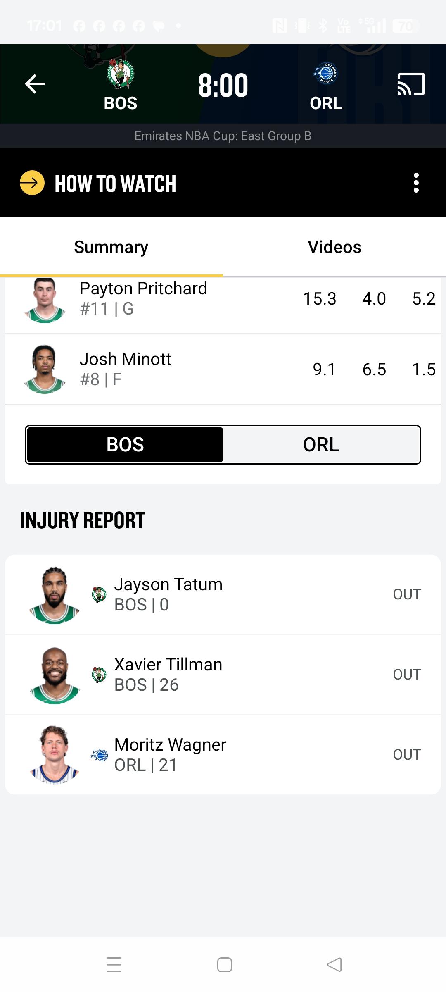
Task: Tap the back arrow icon
Action: coord(35,84)
